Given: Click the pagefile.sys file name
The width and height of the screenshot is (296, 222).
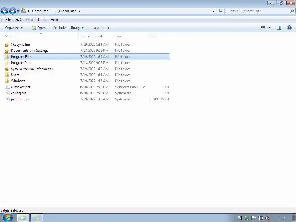Looking at the screenshot, I should pos(20,99).
